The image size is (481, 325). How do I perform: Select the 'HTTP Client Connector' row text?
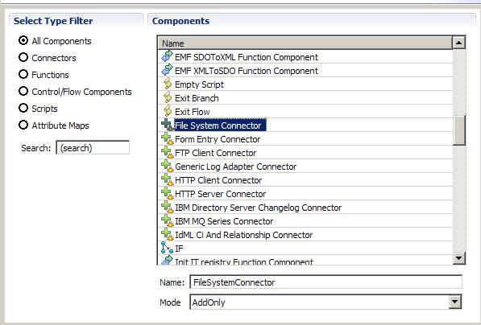point(218,180)
